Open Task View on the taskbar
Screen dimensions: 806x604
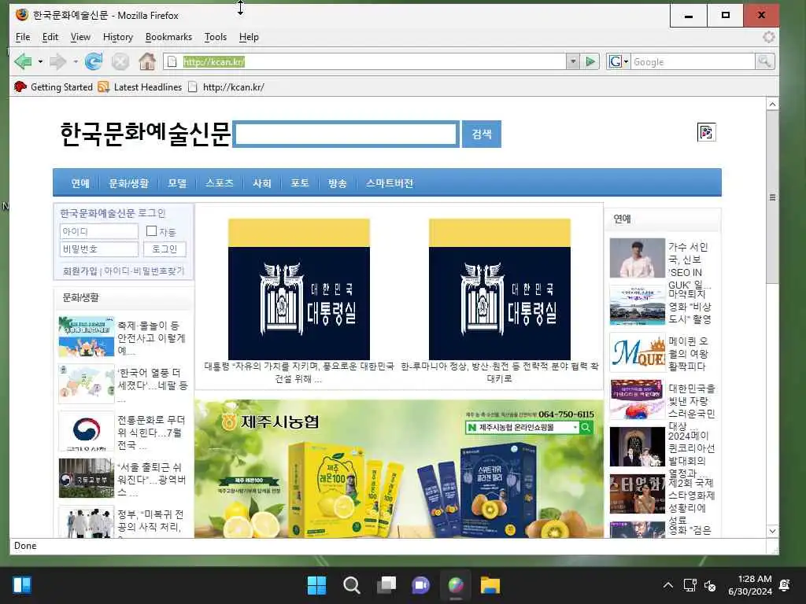(386, 585)
